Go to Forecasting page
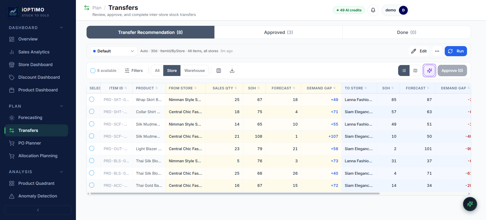The height and width of the screenshot is (220, 486). click(x=36, y=118)
